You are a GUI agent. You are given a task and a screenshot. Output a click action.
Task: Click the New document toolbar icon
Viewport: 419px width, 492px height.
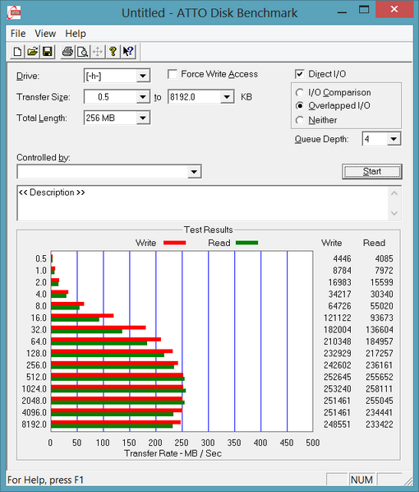[17, 52]
